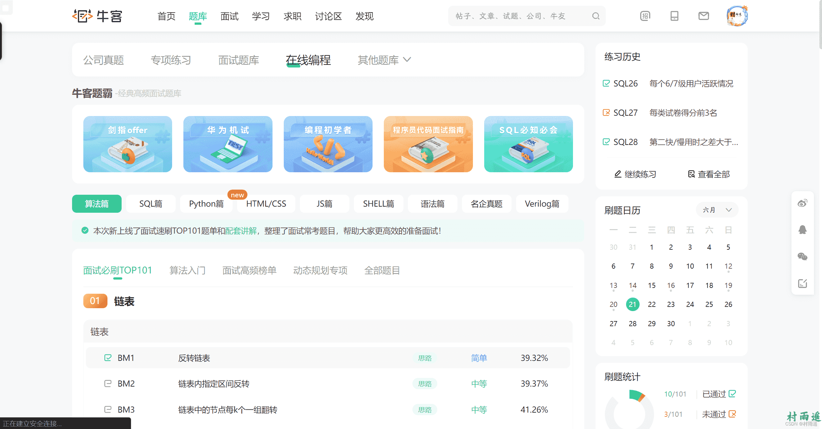Screen dimensions: 822x429
Task: Open the 配套讲解 link
Action: [x=241, y=231]
